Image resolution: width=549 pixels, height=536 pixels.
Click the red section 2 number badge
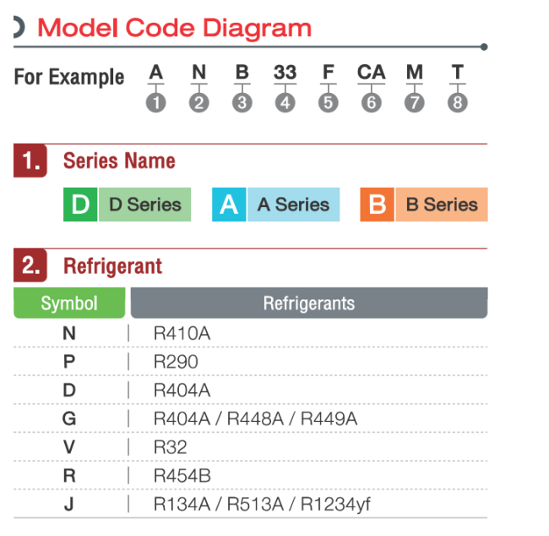click(30, 266)
